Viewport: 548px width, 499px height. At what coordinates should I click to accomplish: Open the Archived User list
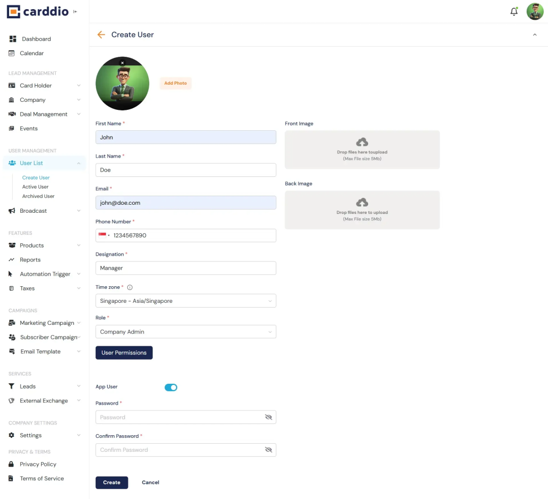(38, 196)
